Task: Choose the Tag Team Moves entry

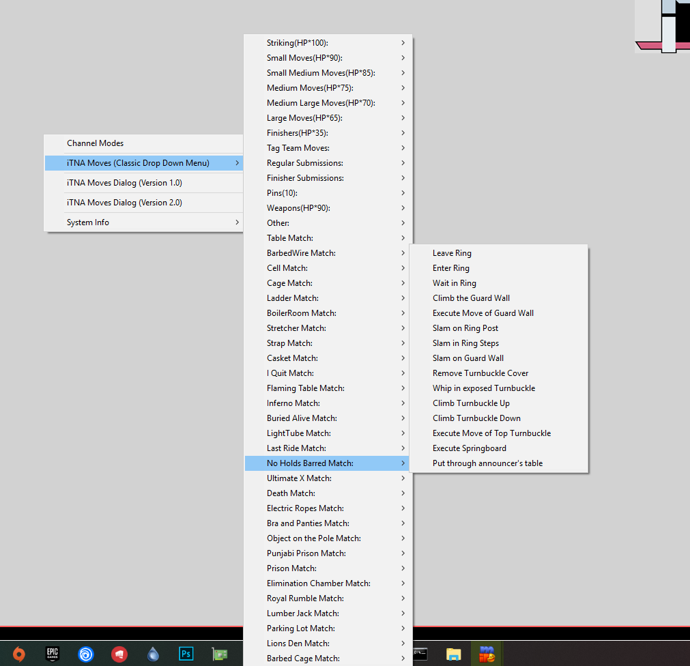Action: coord(328,148)
